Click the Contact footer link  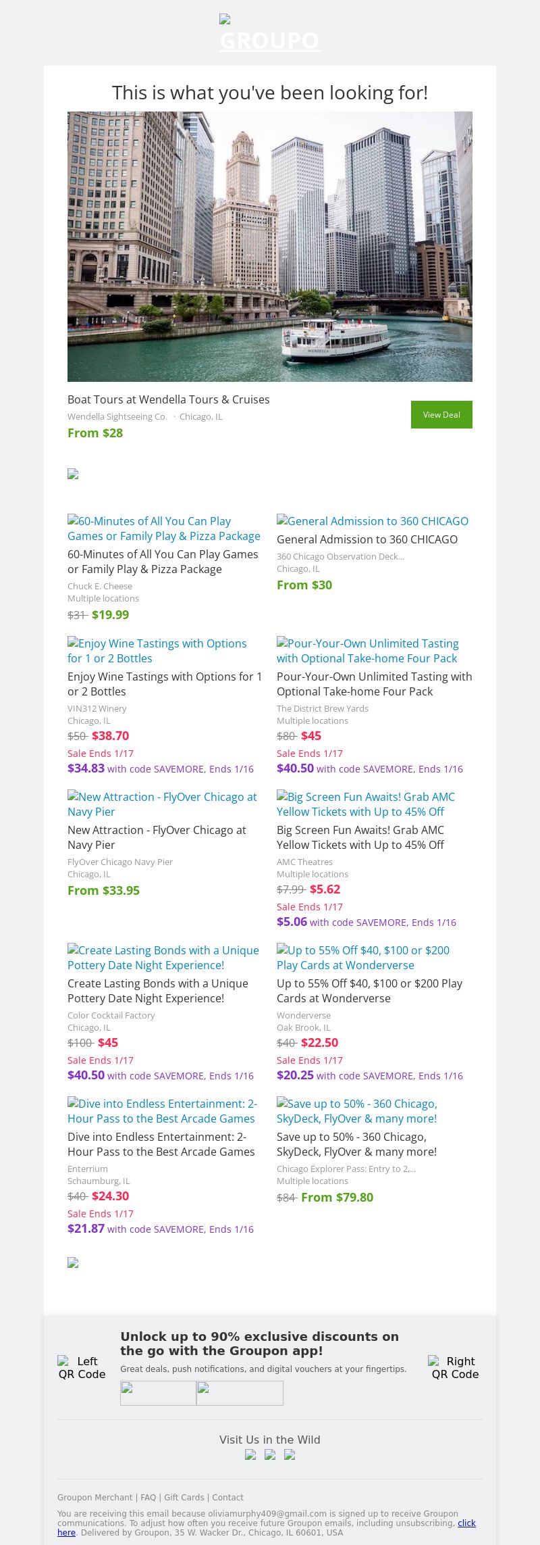(x=227, y=1497)
